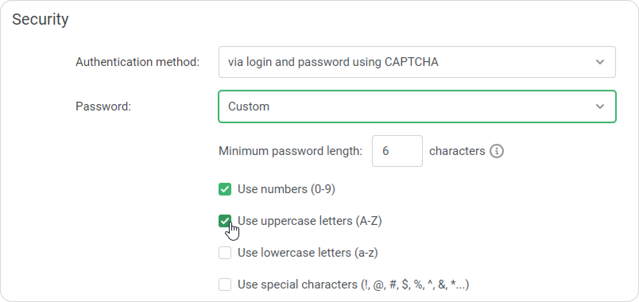Viewport: 639px width, 302px height.
Task: Click the 'Minimum password length:' label
Action: (290, 151)
